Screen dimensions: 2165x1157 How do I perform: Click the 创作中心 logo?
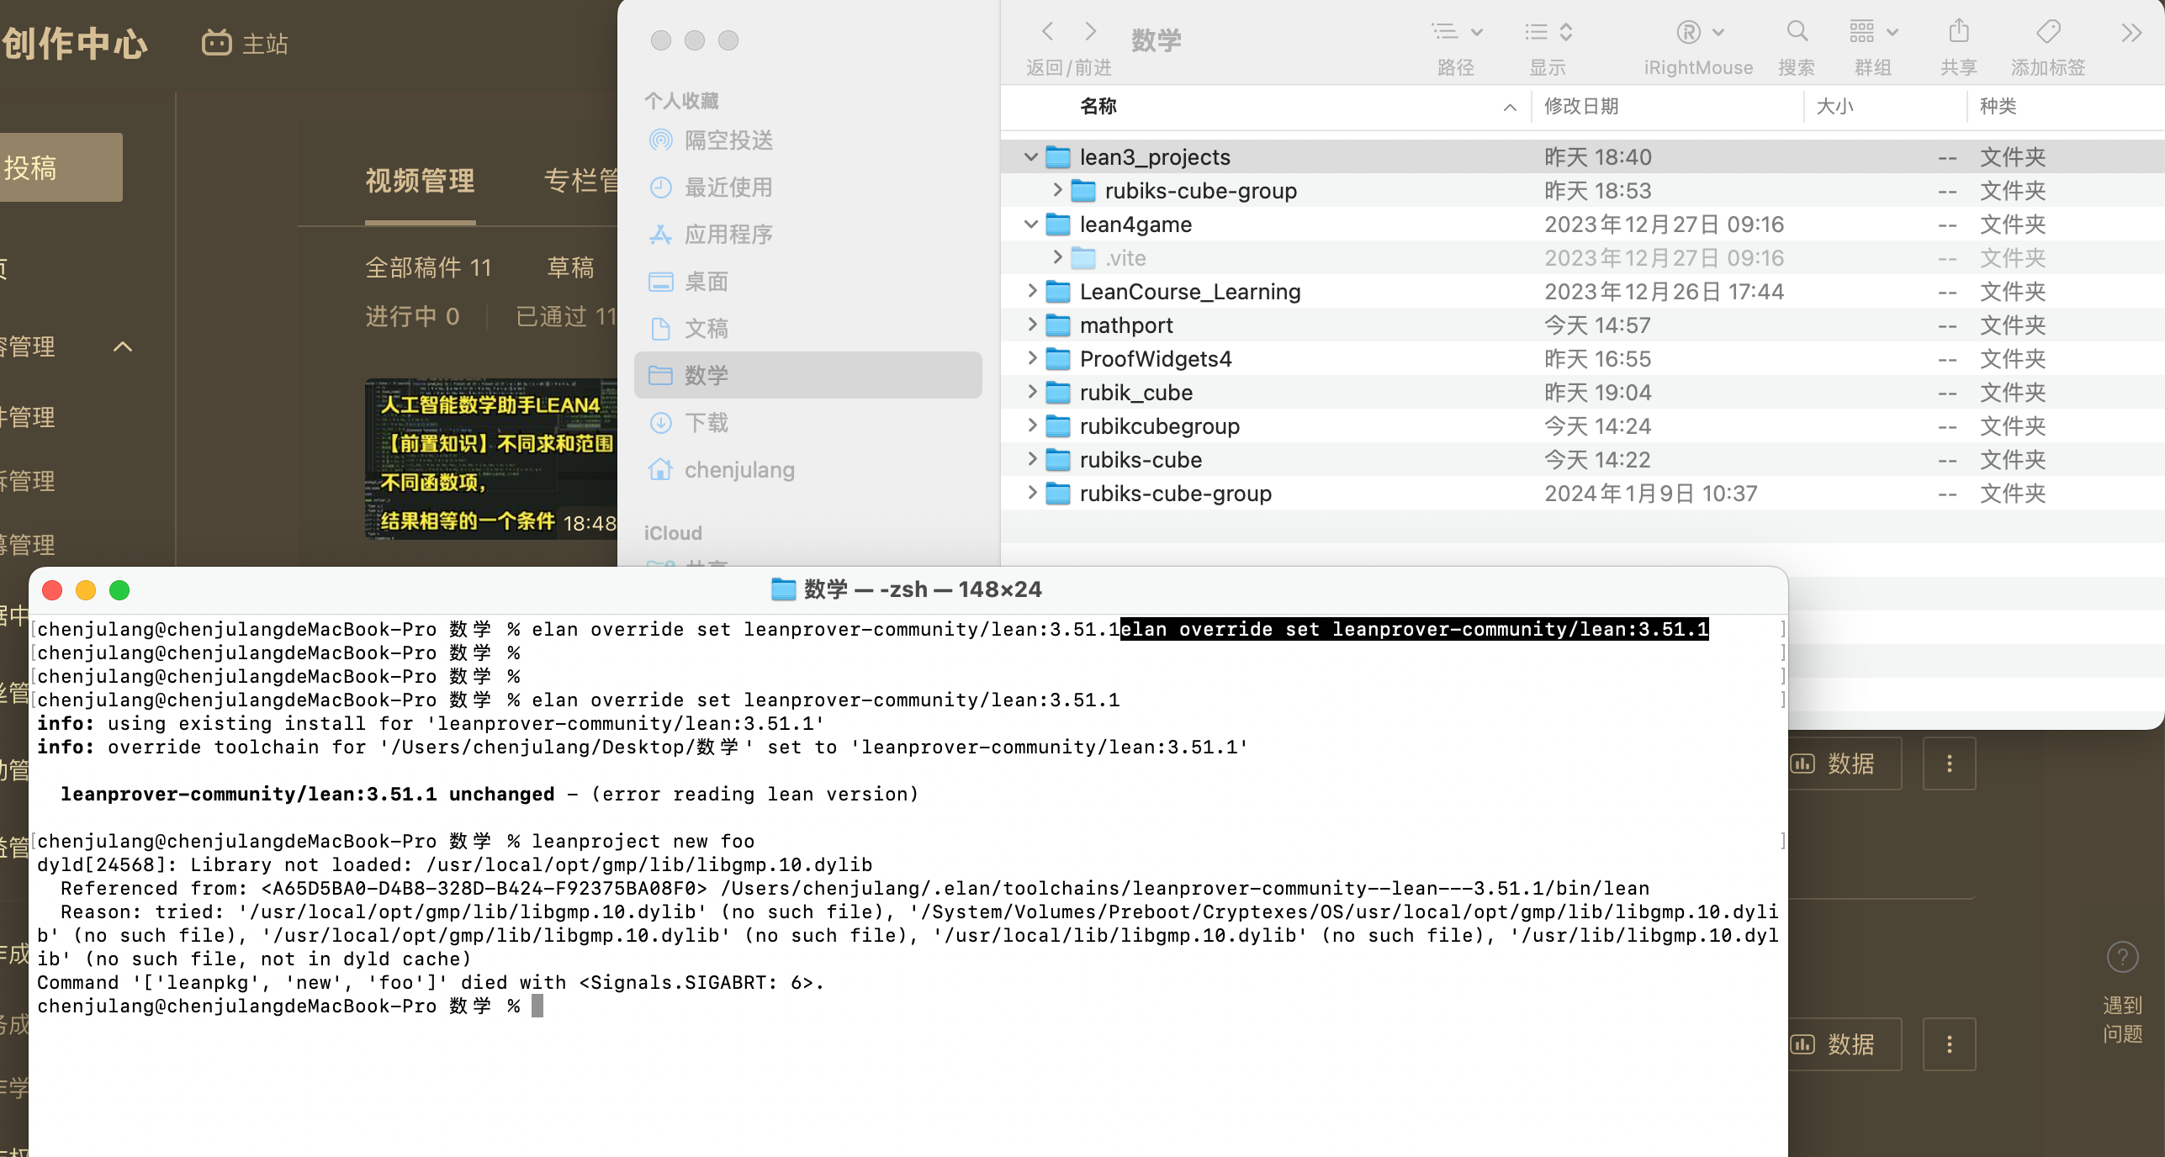[74, 43]
